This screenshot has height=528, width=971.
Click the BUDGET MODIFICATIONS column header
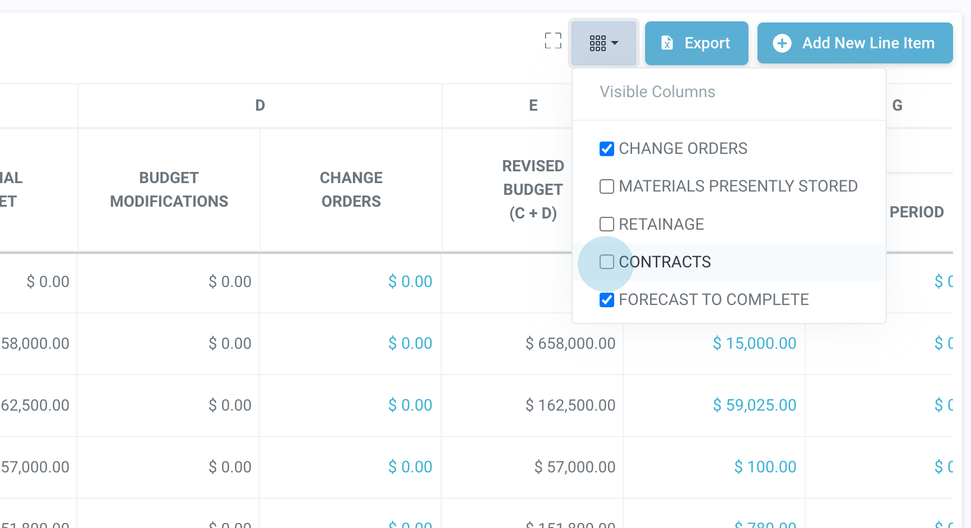coord(169,189)
